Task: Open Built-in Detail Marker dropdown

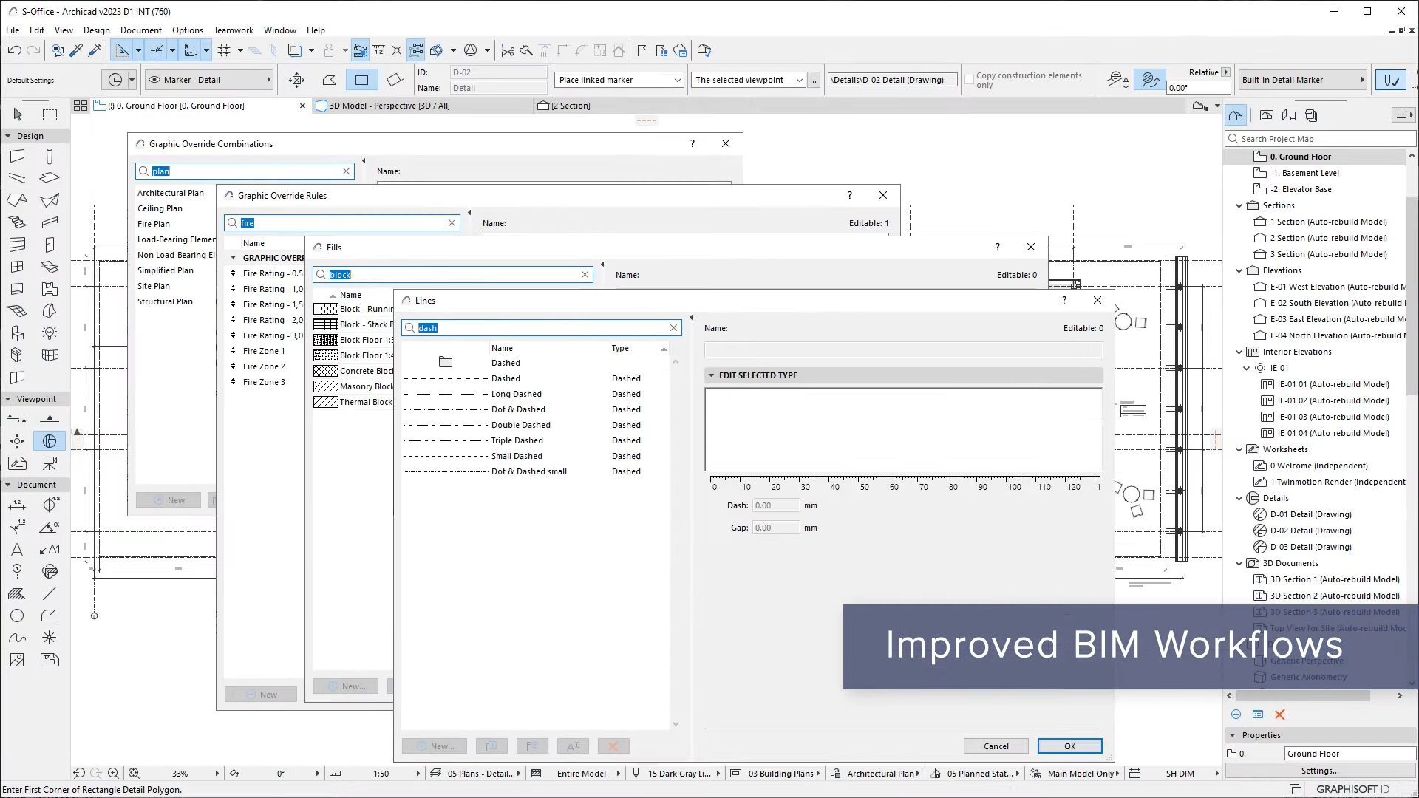Action: point(1303,80)
